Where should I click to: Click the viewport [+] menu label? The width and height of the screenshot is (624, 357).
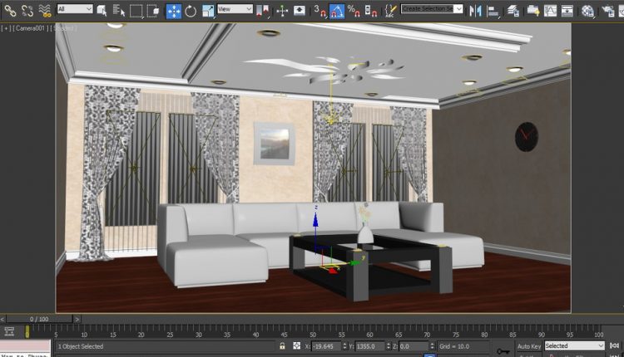6,28
